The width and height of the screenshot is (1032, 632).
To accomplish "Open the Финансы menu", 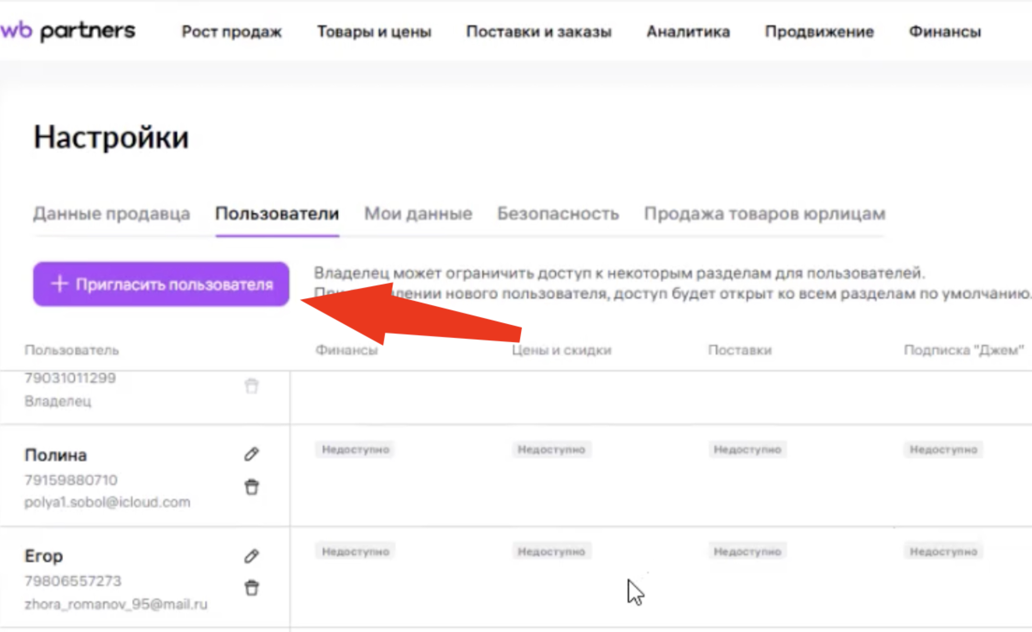I will [945, 32].
